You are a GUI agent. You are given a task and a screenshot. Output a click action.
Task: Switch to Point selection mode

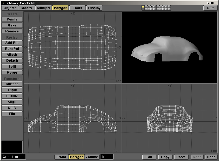[62, 157]
